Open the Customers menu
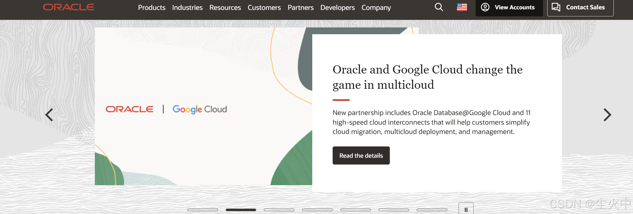This screenshot has width=633, height=214. (x=264, y=8)
